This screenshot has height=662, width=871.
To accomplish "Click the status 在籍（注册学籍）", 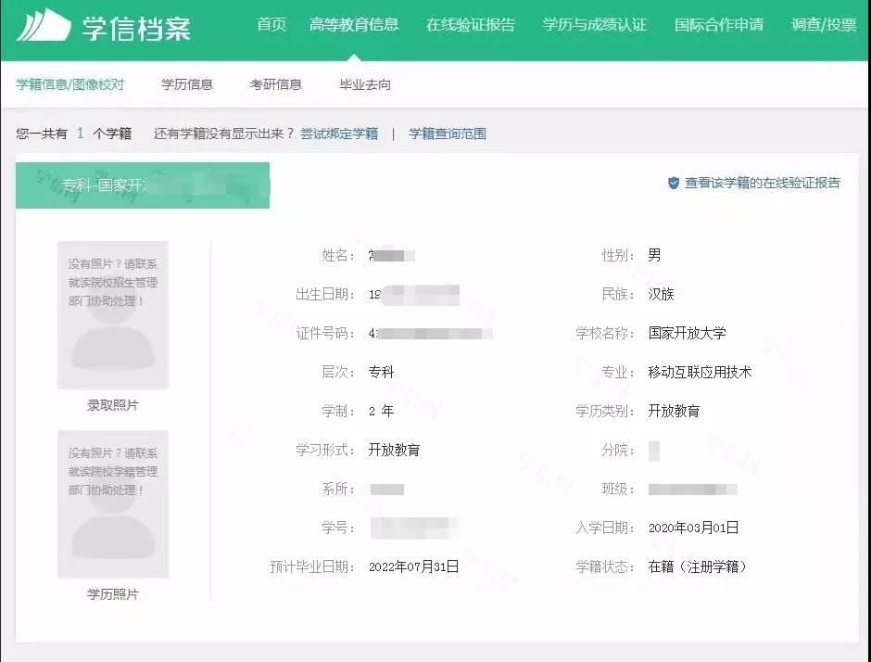I will (x=700, y=567).
